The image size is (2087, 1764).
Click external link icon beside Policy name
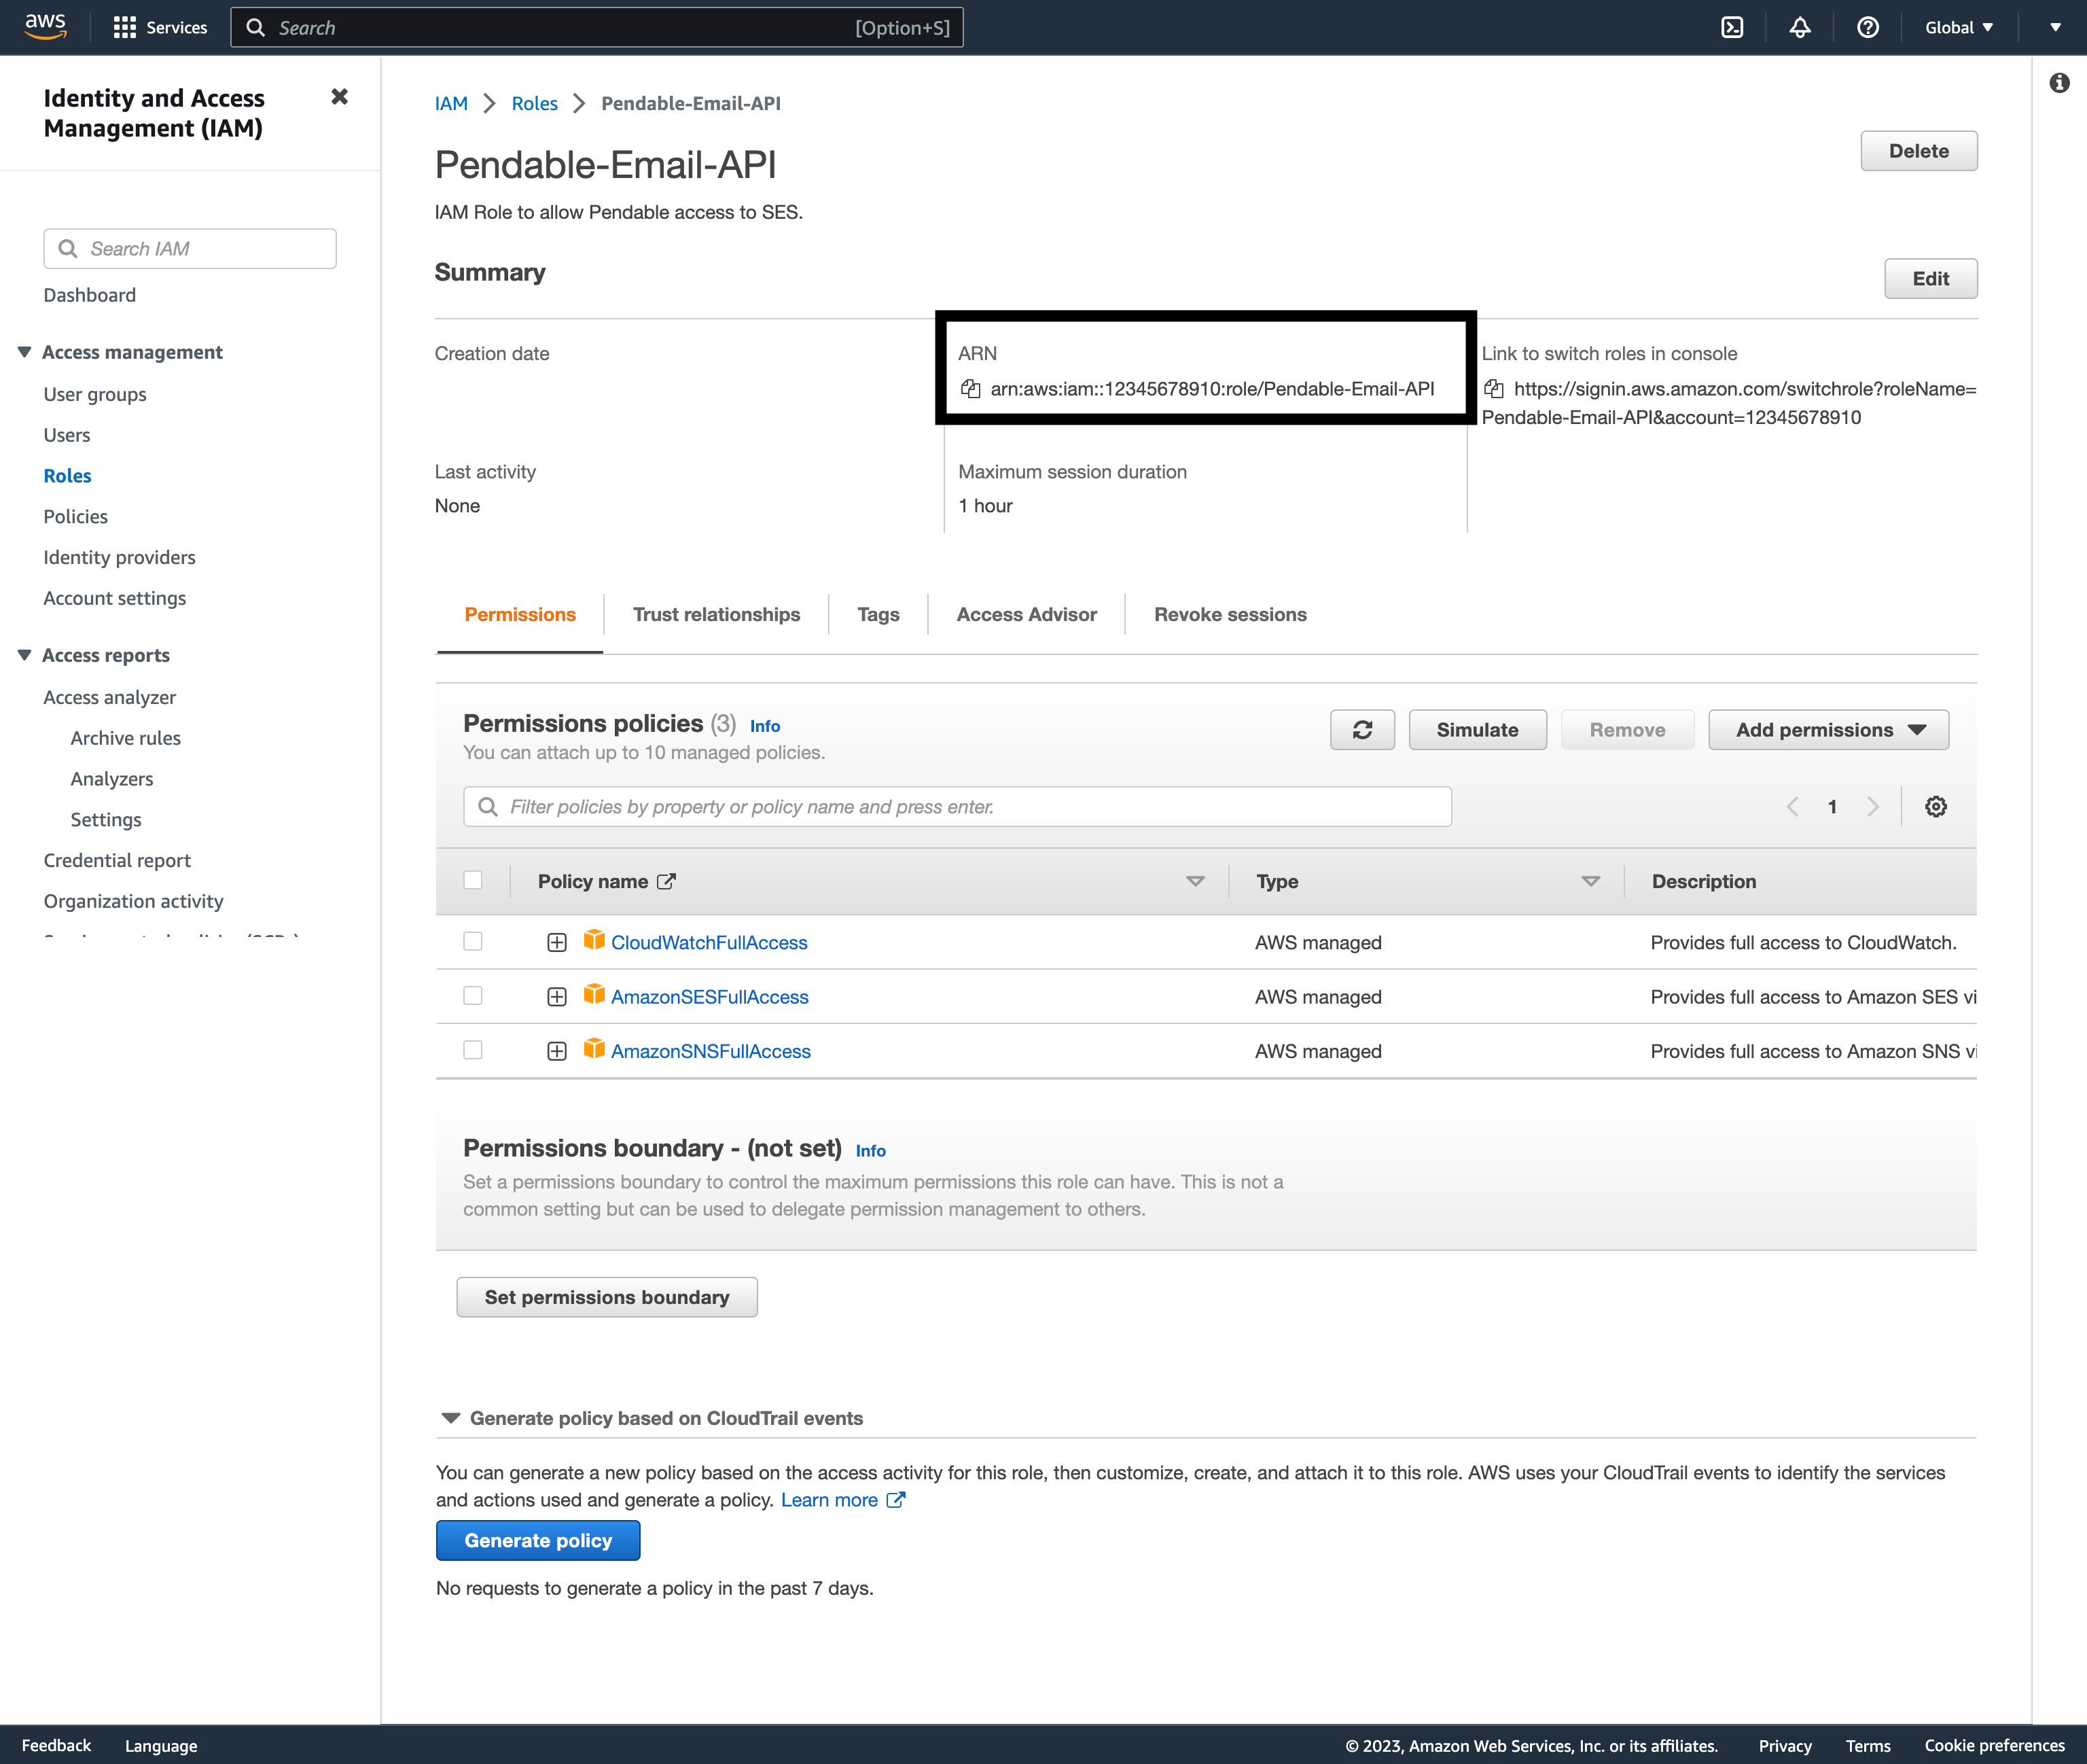(x=666, y=881)
